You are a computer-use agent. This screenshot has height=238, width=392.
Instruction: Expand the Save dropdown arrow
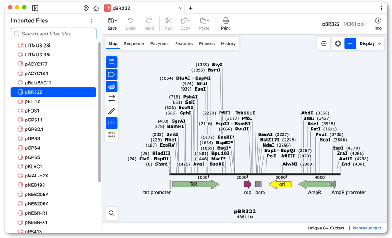[x=116, y=21]
